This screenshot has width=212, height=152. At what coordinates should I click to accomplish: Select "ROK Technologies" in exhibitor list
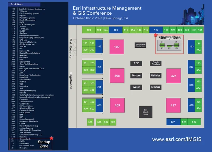tap(27, 24)
